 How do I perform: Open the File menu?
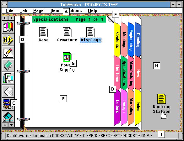[x=9, y=11]
